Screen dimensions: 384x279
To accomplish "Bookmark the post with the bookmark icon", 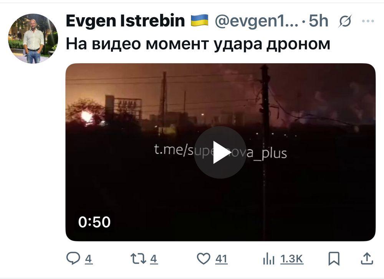I will (x=334, y=259).
